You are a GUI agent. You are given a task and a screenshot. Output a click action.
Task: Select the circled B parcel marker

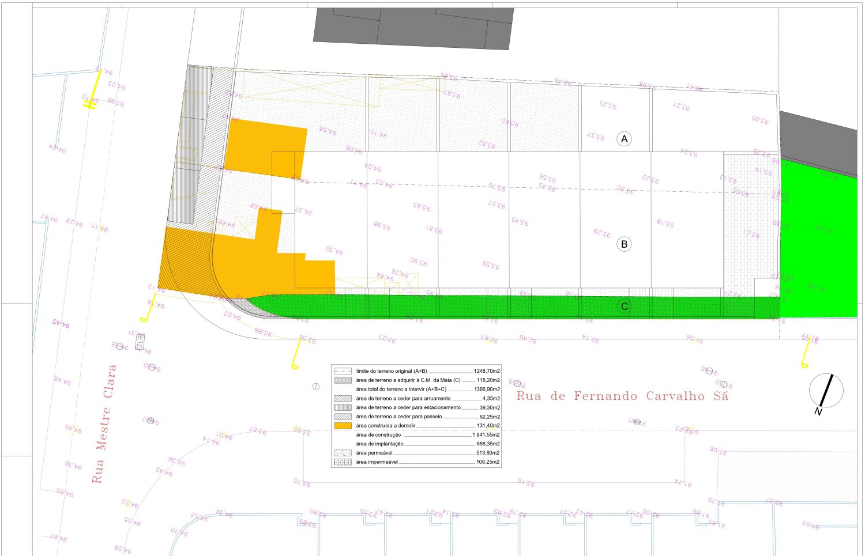pos(623,244)
